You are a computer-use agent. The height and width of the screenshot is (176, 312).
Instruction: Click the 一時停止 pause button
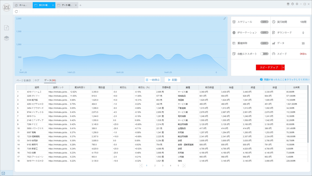click(153, 80)
